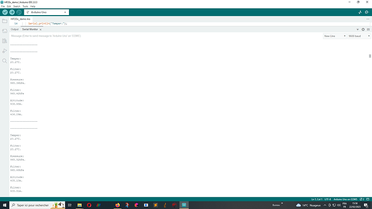Open the 9600 baud rate dropdown
372x209 pixels.
click(359, 36)
